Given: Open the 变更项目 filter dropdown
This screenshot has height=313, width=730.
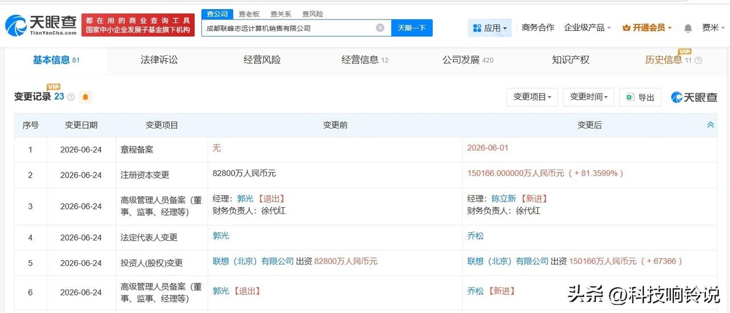Looking at the screenshot, I should point(532,97).
